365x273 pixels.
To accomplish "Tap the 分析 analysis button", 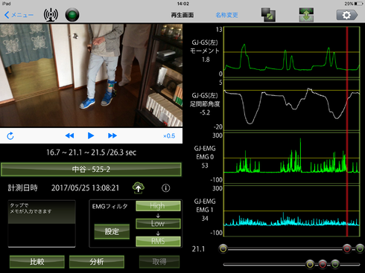I will pos(97,262).
